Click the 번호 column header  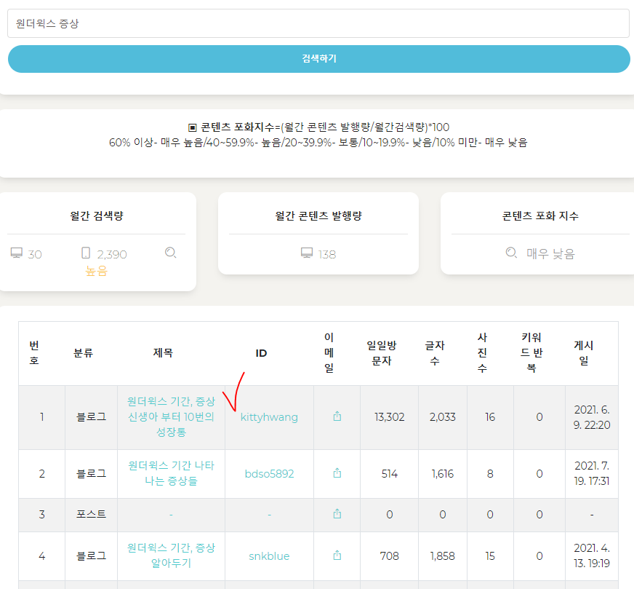coord(34,353)
